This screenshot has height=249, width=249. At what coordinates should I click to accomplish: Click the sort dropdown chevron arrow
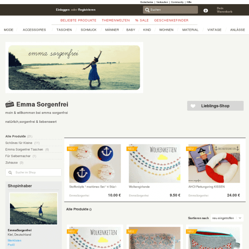(x=240, y=218)
